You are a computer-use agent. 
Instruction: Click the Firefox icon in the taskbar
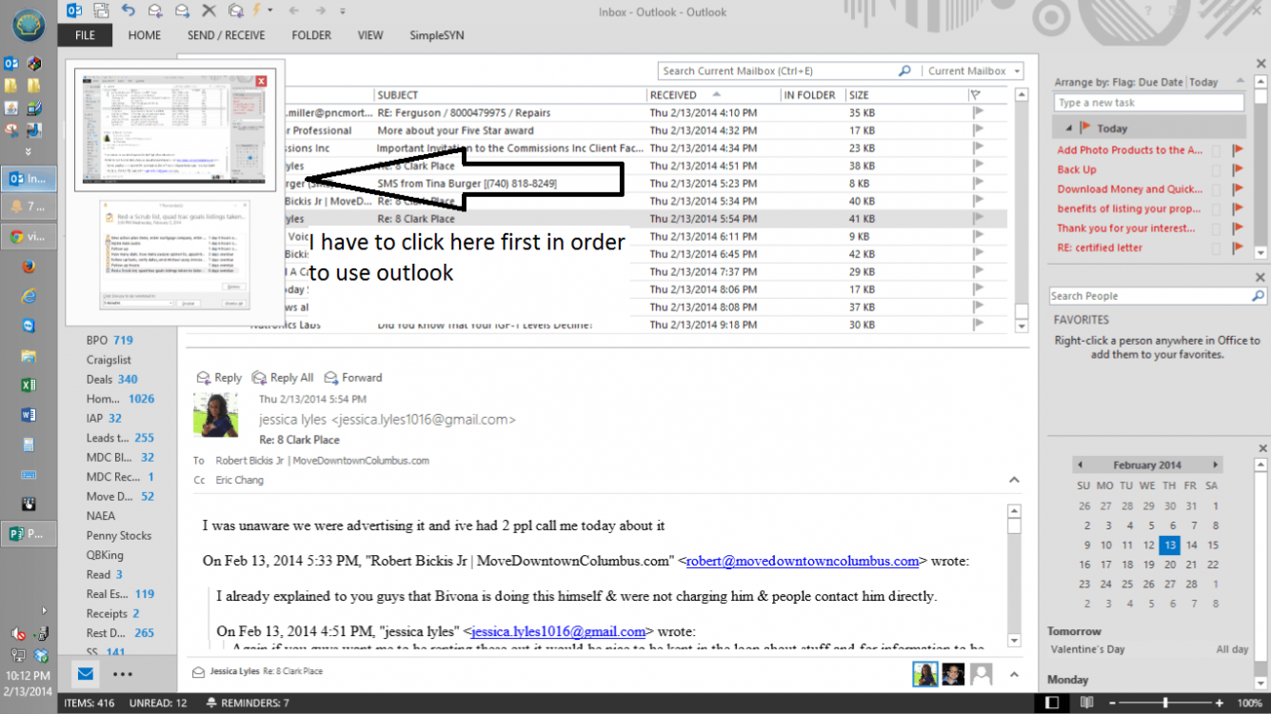tap(29, 268)
